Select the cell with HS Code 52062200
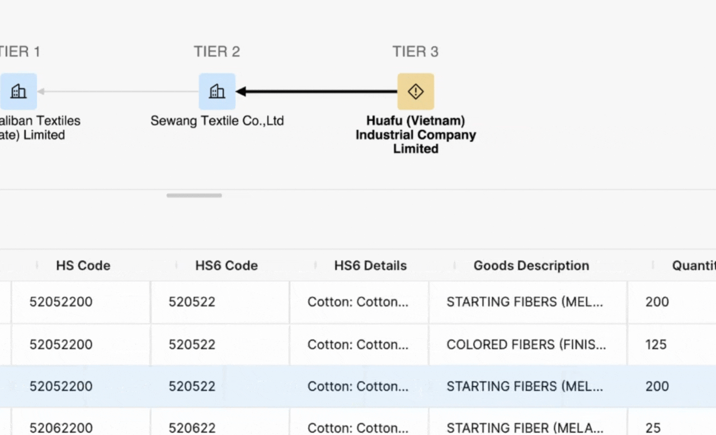 pos(61,427)
